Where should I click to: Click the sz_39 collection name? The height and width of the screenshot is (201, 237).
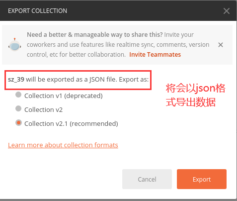click(16, 80)
